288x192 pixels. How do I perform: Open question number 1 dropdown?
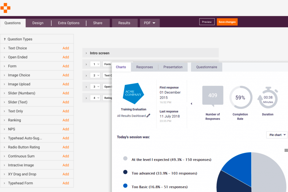[x=95, y=64]
